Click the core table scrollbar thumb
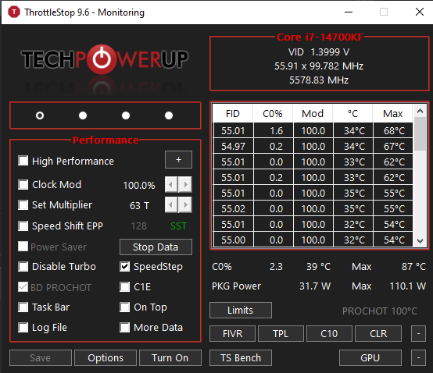 [420, 134]
